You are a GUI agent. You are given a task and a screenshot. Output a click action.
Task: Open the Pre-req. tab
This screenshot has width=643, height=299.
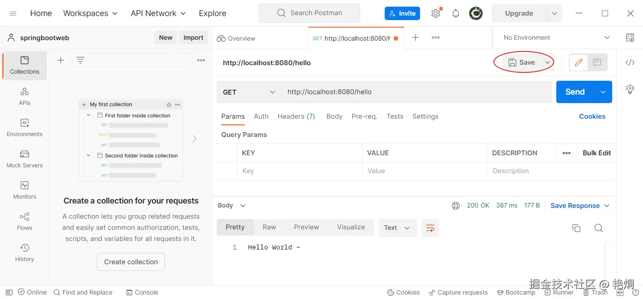[x=365, y=116]
